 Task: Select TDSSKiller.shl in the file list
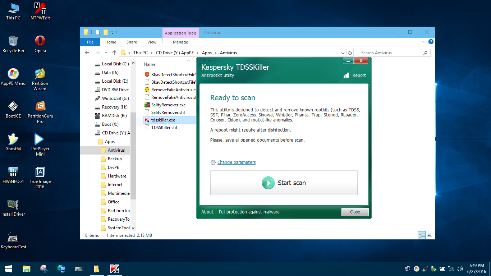[164, 128]
